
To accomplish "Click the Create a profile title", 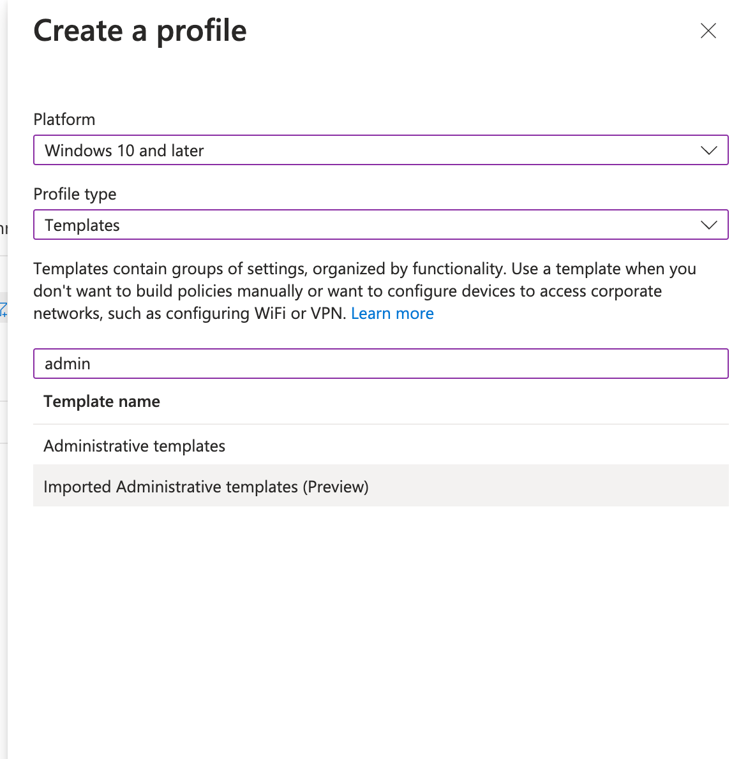I will [140, 31].
